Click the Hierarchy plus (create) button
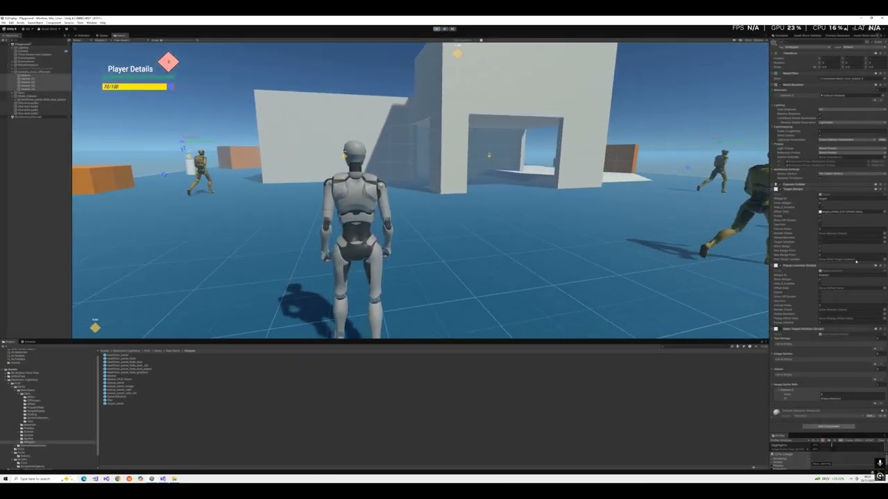 tap(3, 40)
